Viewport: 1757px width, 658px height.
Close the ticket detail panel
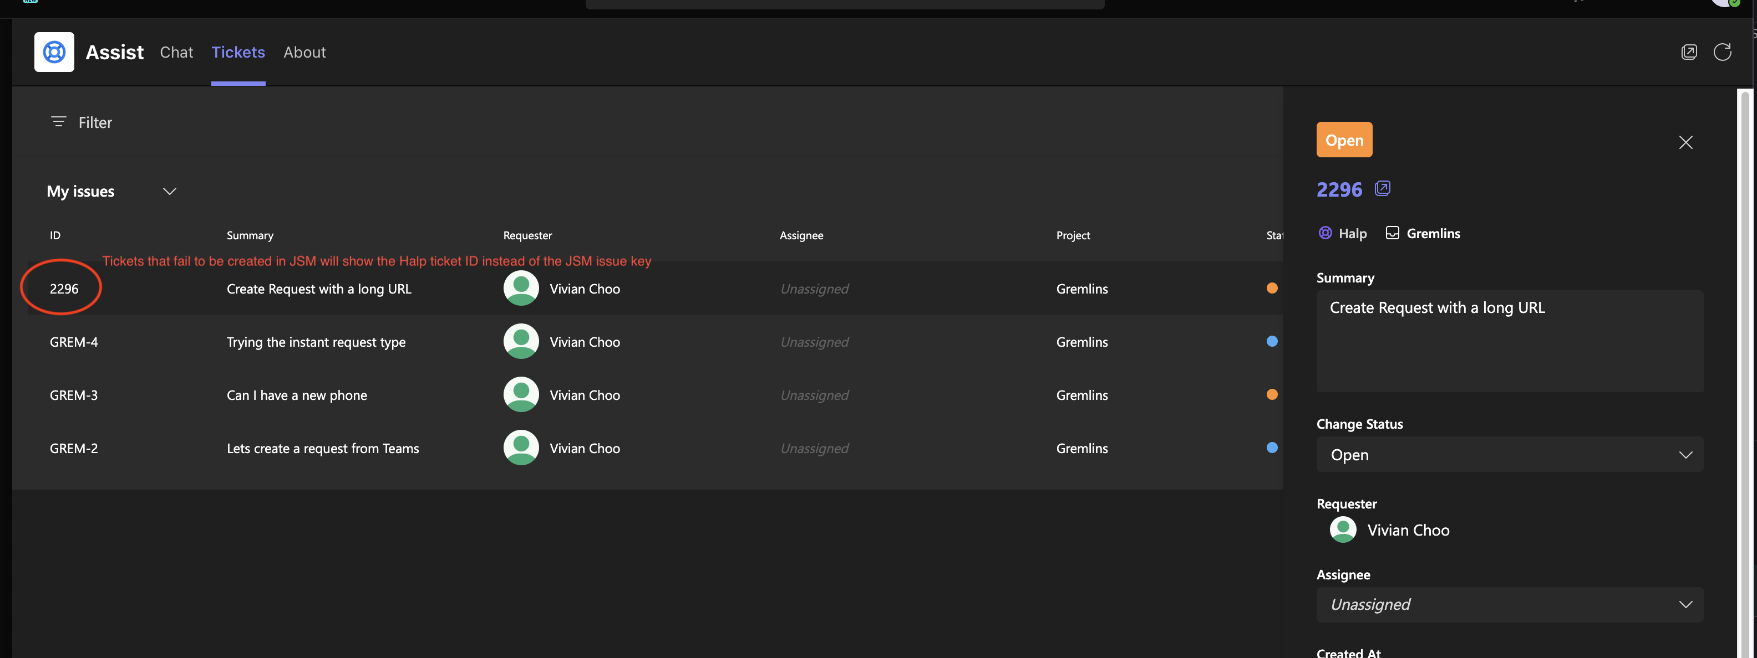click(1685, 142)
